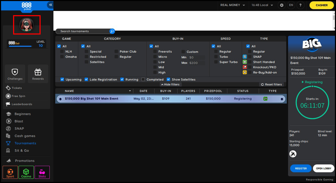Sort tournaments by Prizepool column
This screenshot has width=336, height=183.
pos(213,91)
